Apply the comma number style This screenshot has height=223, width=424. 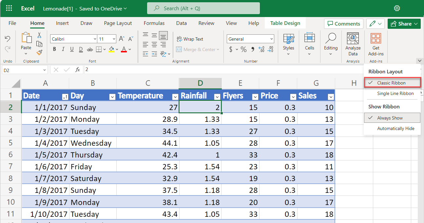pos(253,49)
